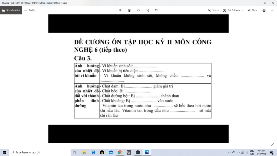277x156 pixels.
Task: Open the See more ellipsis menu
Action: (x=273, y=10)
